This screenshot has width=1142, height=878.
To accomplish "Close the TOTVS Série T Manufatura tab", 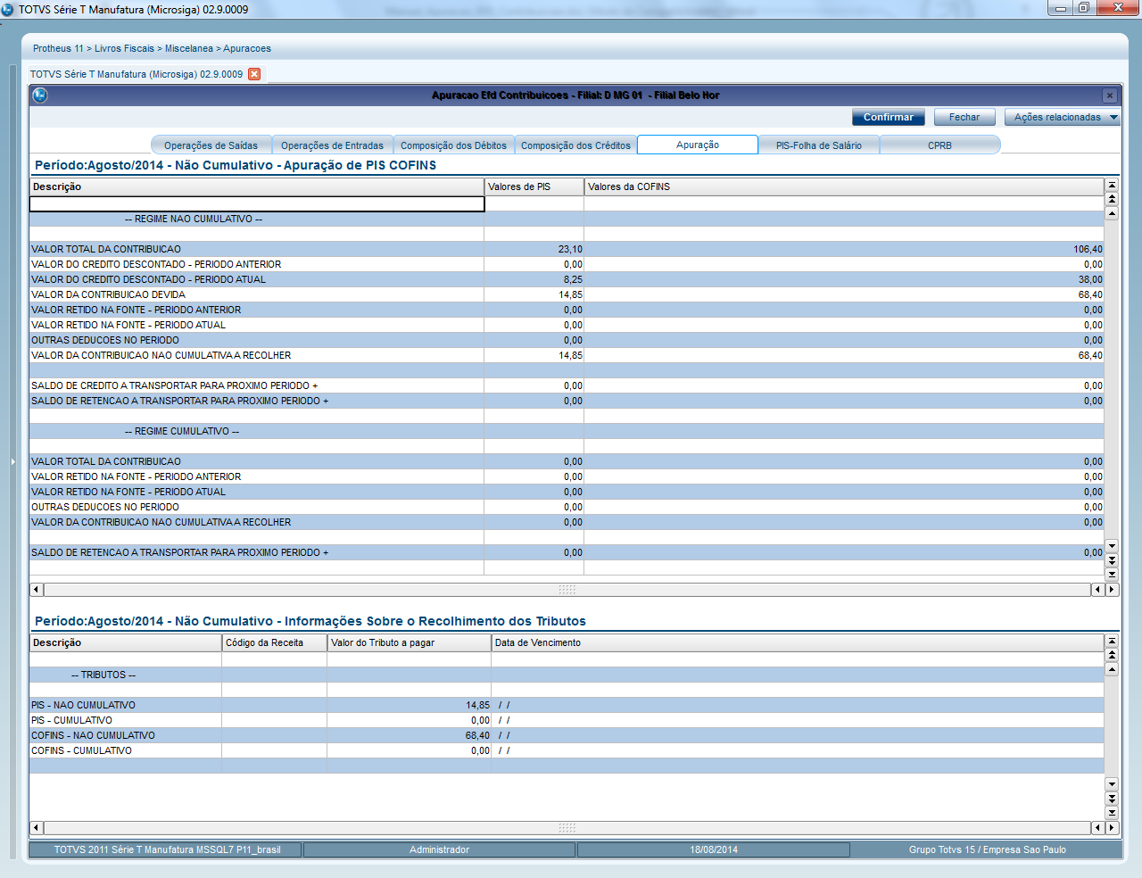I will tap(254, 74).
